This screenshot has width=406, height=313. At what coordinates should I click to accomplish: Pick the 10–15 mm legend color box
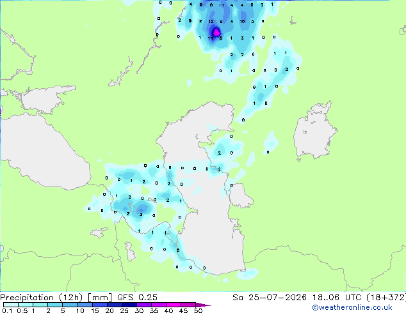pyautogui.click(x=85, y=305)
